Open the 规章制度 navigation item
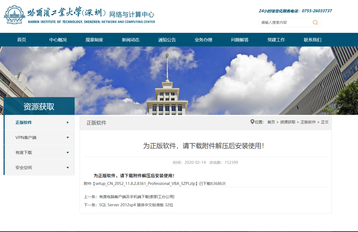Screen dimensions: 358x232 [94, 40]
